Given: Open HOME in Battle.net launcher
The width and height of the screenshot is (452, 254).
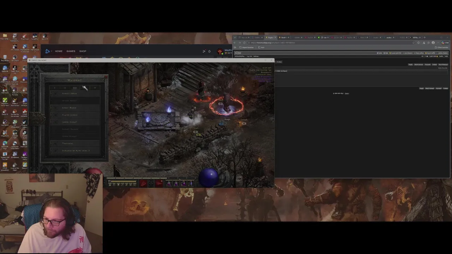Looking at the screenshot, I should pos(59,51).
